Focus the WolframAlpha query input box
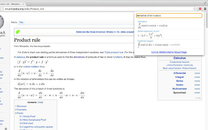208x130 pixels. [x=169, y=16]
